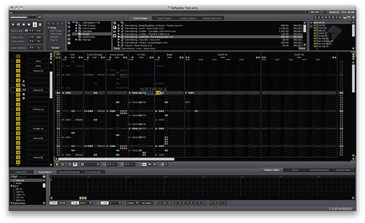
Task: Open the Instrument Settings tab
Action: point(69,172)
